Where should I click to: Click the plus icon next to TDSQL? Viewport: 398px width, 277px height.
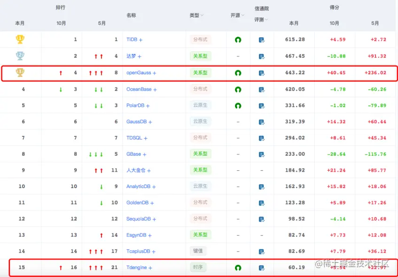(x=146, y=138)
